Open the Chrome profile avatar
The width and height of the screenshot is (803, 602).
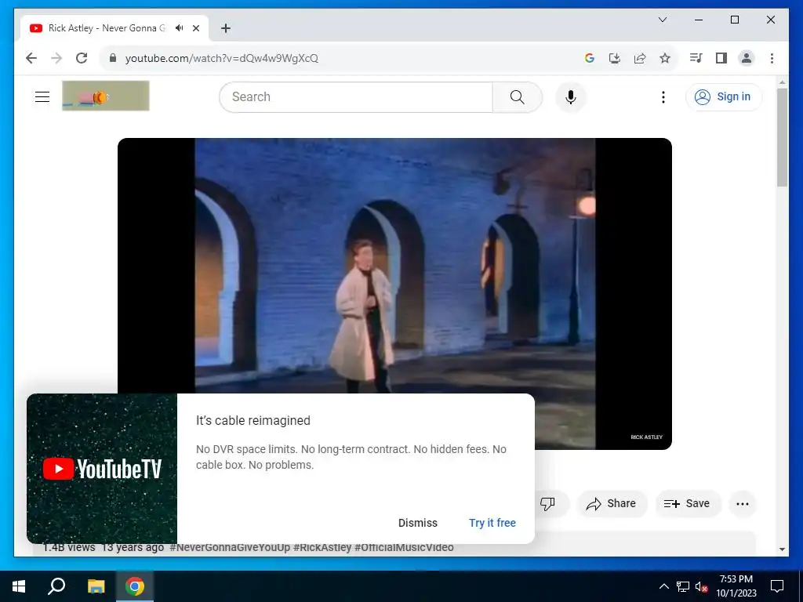(x=747, y=58)
